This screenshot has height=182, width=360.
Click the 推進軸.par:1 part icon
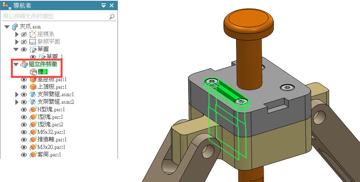coord(33,140)
